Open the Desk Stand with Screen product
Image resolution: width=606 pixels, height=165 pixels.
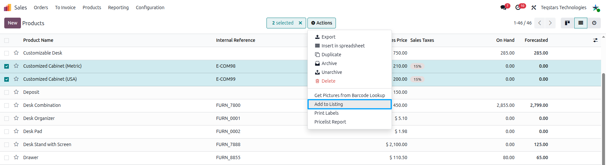click(x=47, y=144)
